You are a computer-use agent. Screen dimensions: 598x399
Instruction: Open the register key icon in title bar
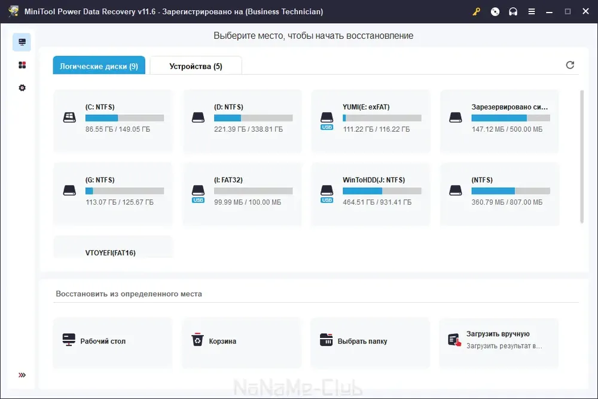click(477, 12)
